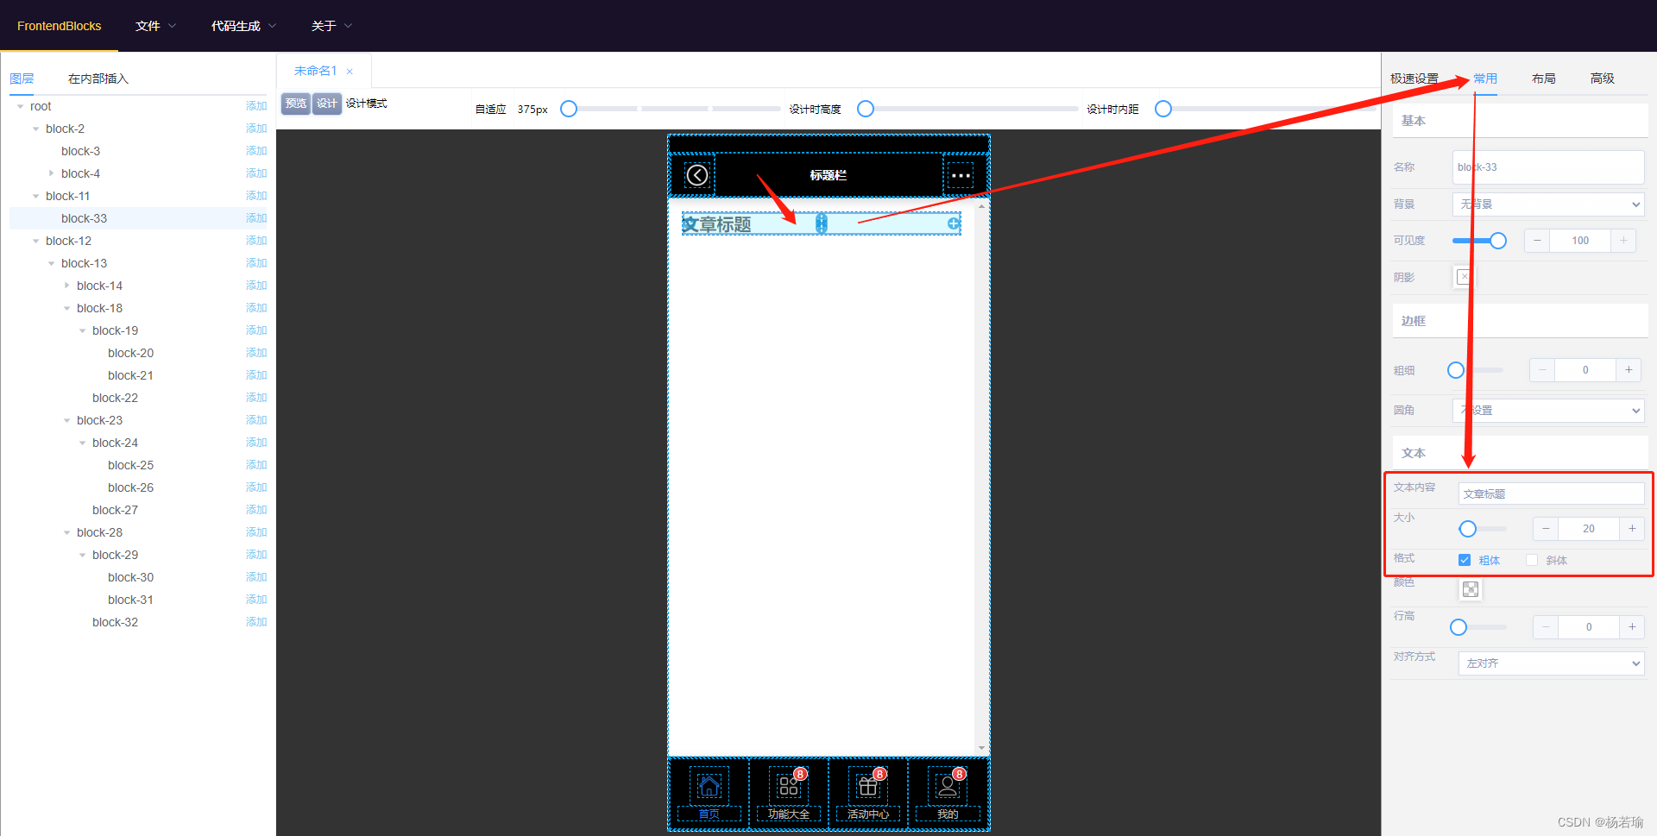1657x836 pixels.
Task: Click the back arrow icon in title bar
Action: (x=697, y=175)
